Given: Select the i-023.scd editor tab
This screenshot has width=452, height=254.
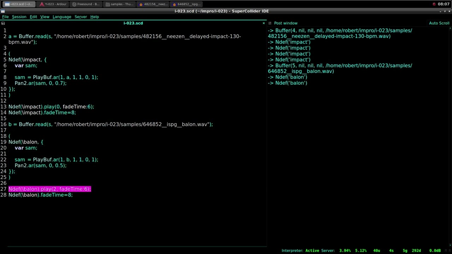Looking at the screenshot, I should (133, 23).
